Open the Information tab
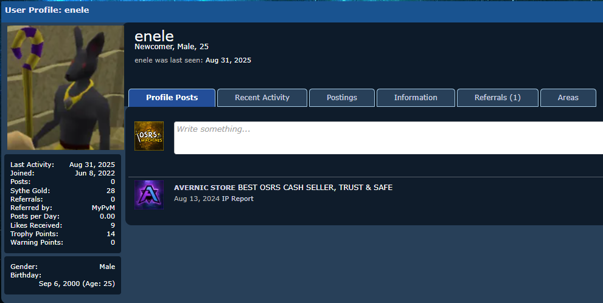Viewport: 603px width, 303px height. 416,98
